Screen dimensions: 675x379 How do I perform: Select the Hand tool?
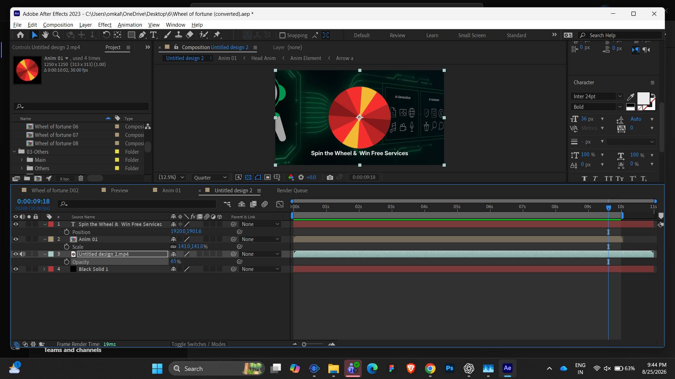coord(45,35)
